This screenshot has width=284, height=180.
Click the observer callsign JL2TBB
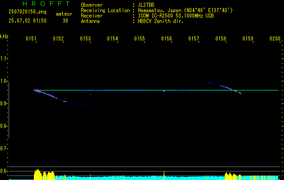point(146,5)
